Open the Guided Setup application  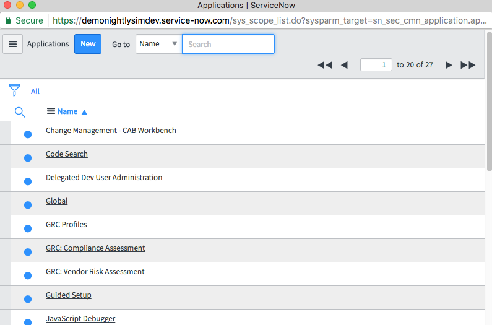69,295
